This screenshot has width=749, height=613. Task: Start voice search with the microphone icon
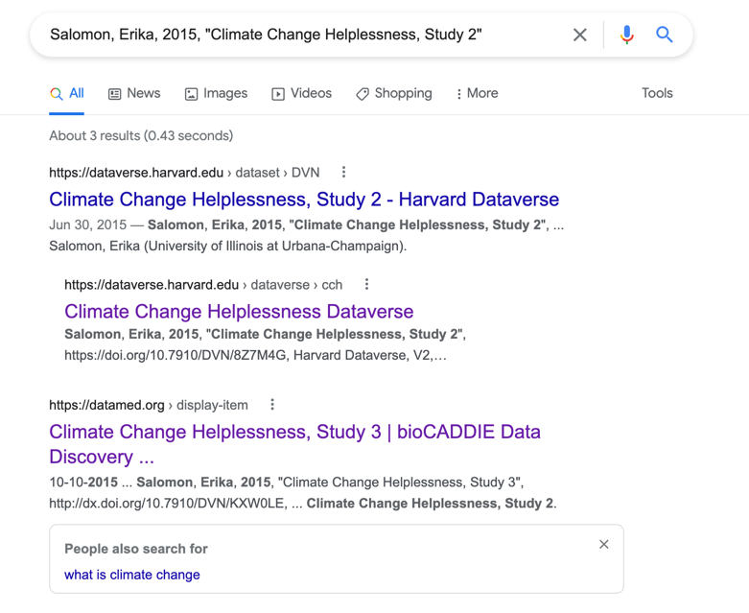click(x=626, y=35)
